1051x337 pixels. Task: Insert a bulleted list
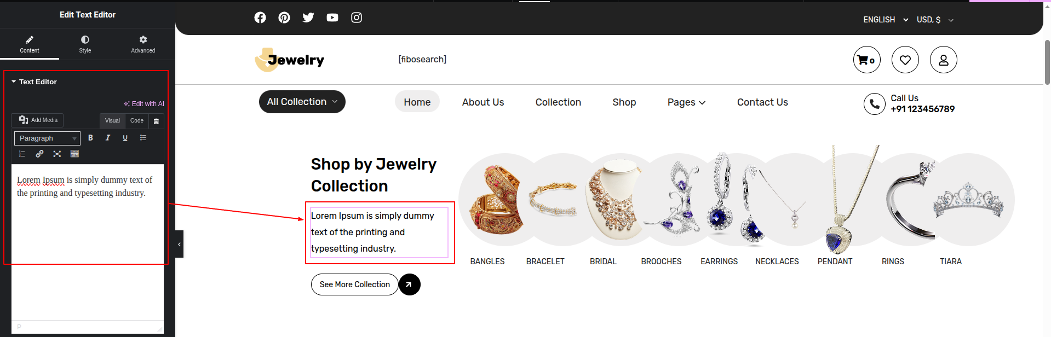143,138
